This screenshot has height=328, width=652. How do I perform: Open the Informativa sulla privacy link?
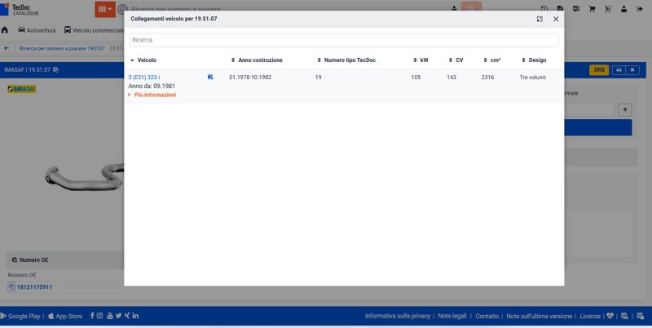click(398, 316)
